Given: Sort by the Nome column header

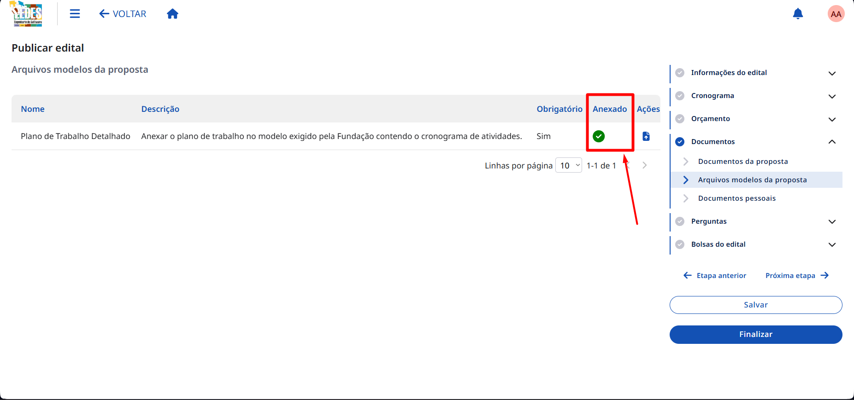Looking at the screenshot, I should [33, 109].
